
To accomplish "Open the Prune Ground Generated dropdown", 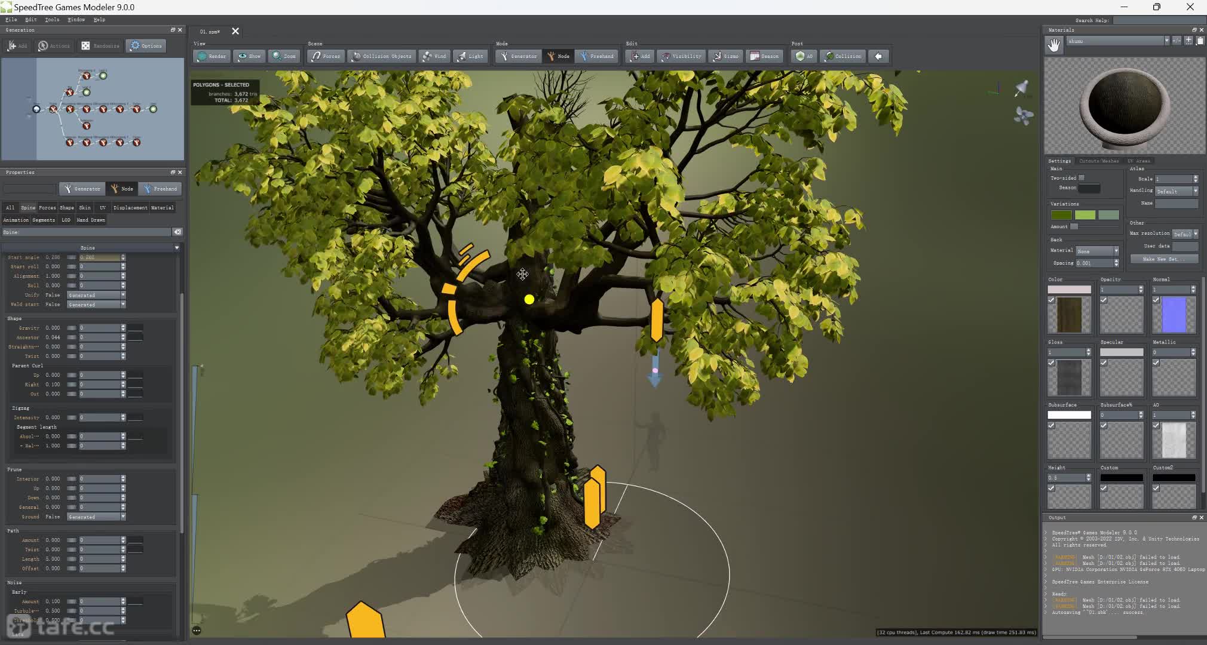I will 96,517.
